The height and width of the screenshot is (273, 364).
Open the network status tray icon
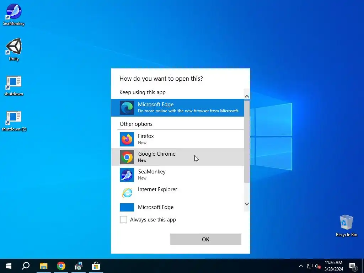[310, 266]
